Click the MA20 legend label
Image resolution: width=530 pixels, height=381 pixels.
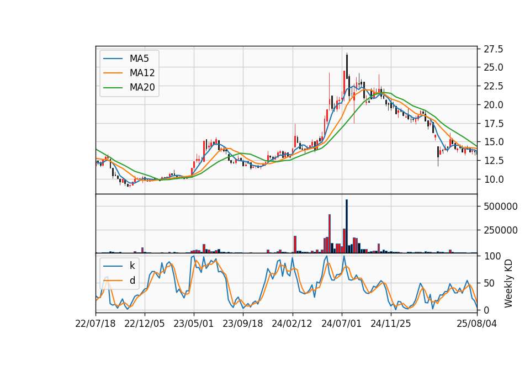point(142,87)
